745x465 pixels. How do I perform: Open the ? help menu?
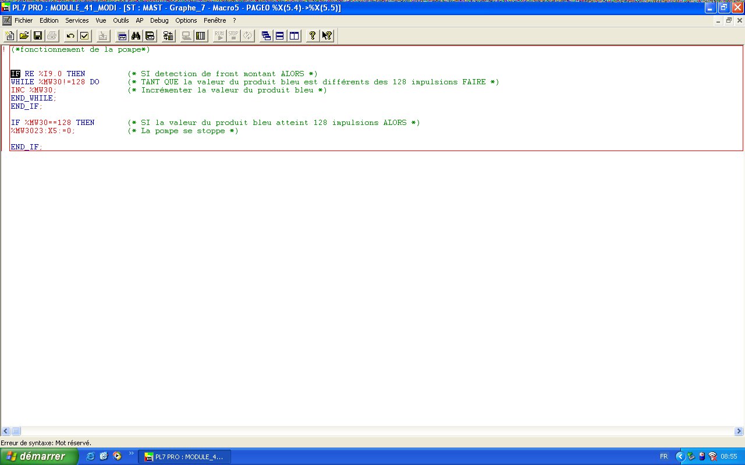(x=235, y=20)
